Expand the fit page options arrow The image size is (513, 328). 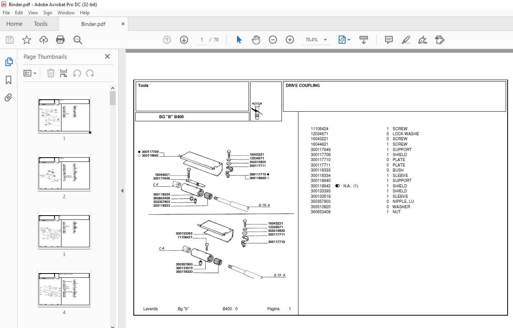pos(349,40)
